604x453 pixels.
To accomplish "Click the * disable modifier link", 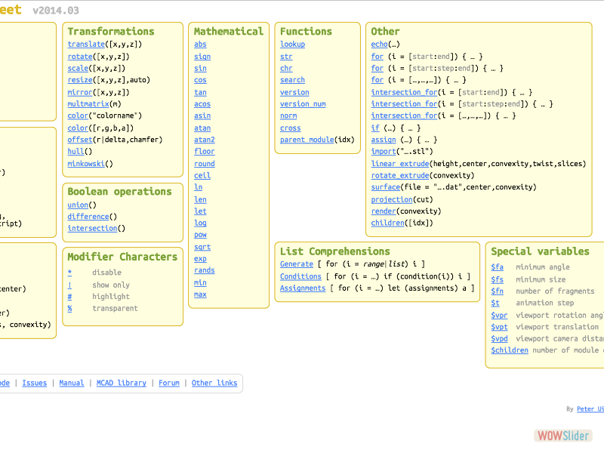I will tap(69, 273).
